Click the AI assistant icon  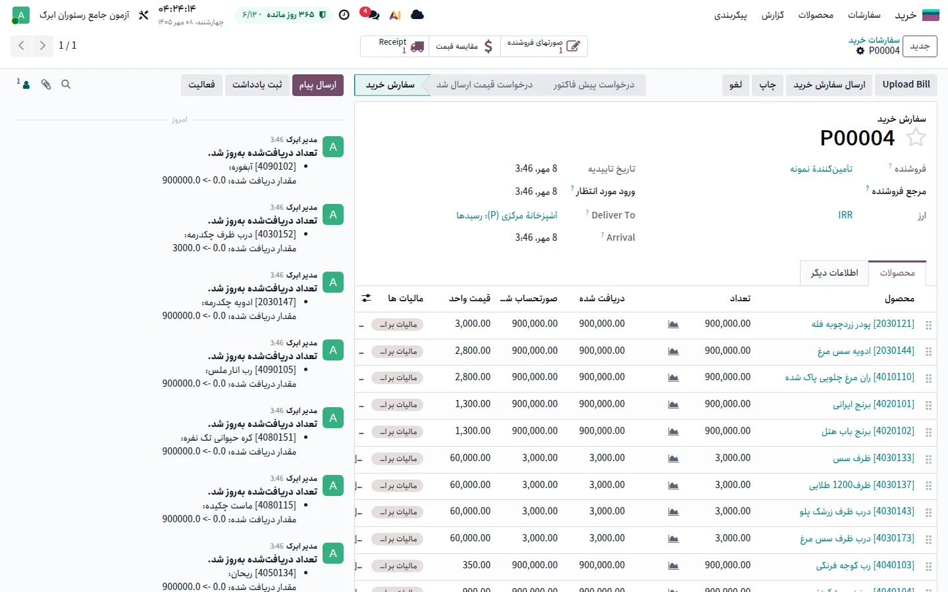[x=395, y=14]
